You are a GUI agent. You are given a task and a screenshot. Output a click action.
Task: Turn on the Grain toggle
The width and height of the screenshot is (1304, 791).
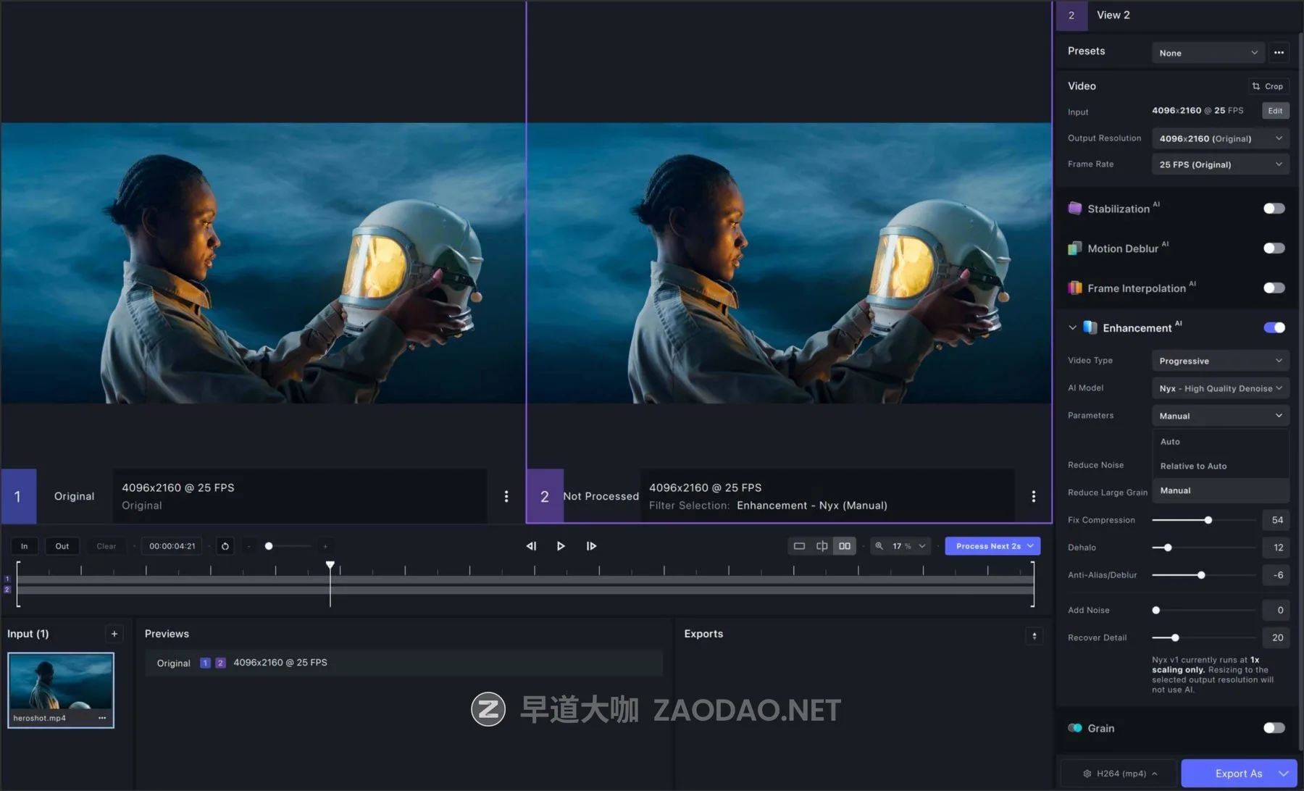[x=1273, y=727]
